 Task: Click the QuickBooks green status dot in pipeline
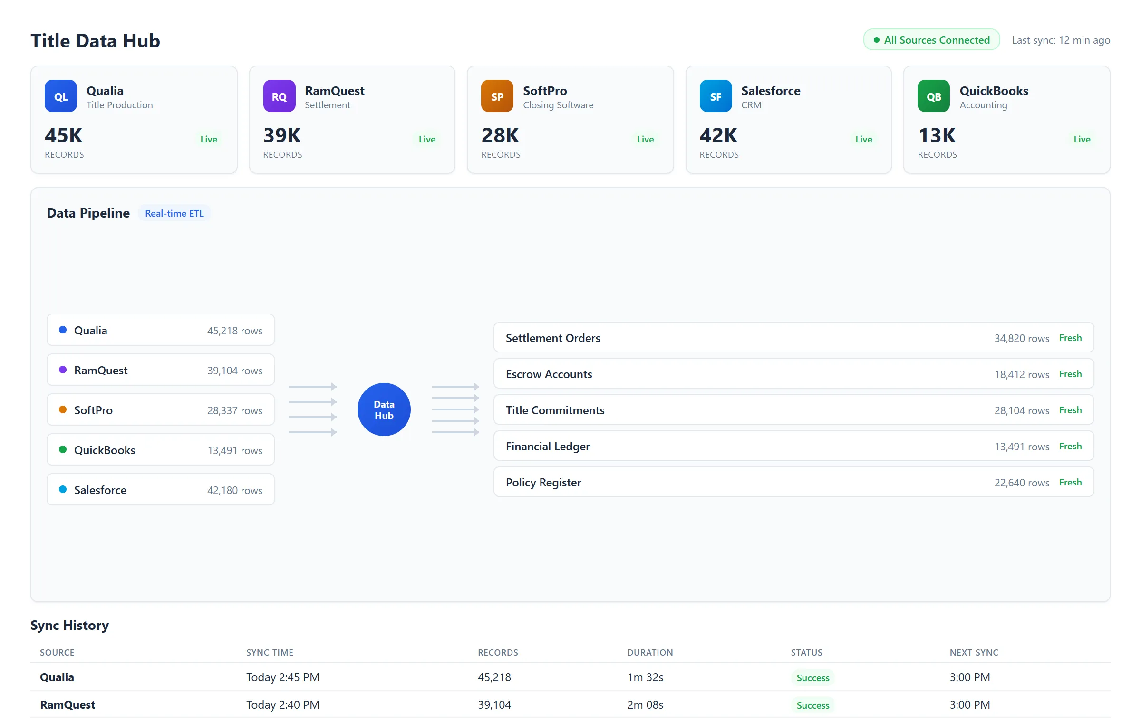tap(63, 449)
